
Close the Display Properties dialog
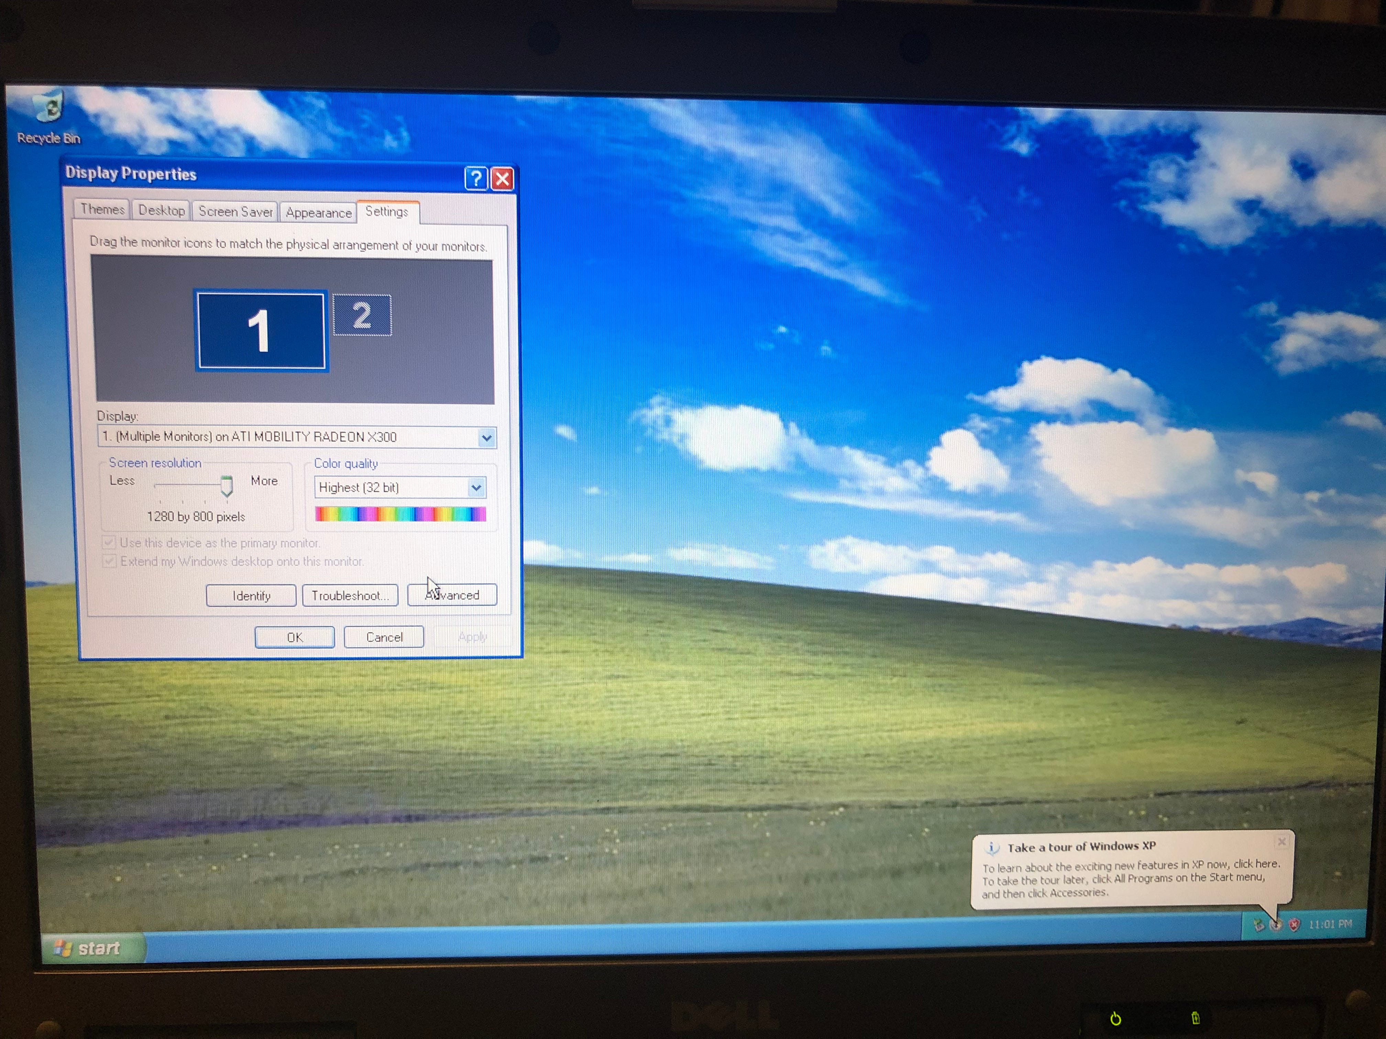point(503,179)
